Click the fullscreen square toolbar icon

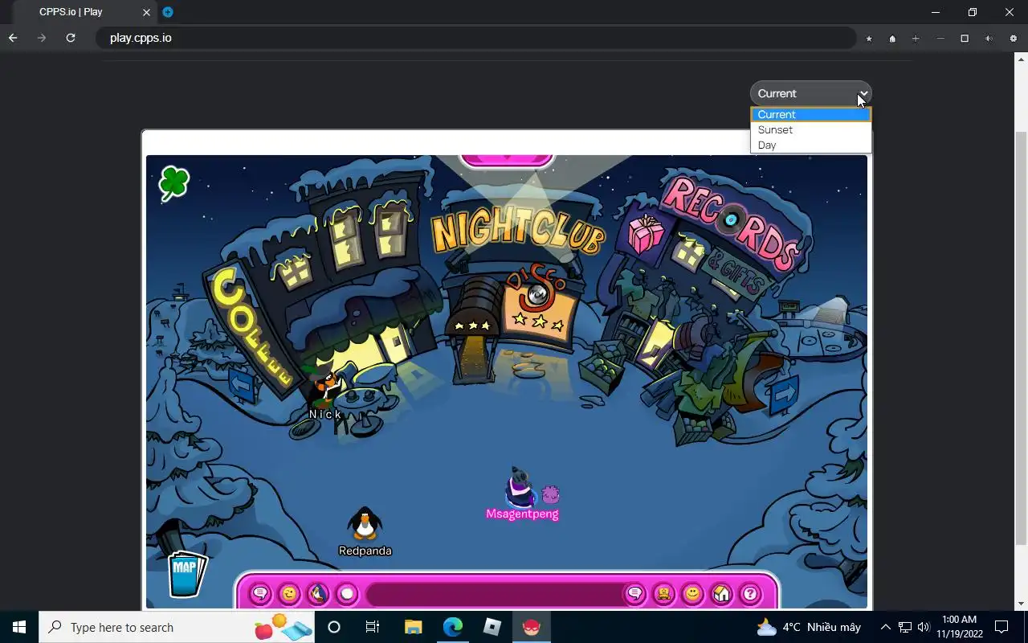965,39
